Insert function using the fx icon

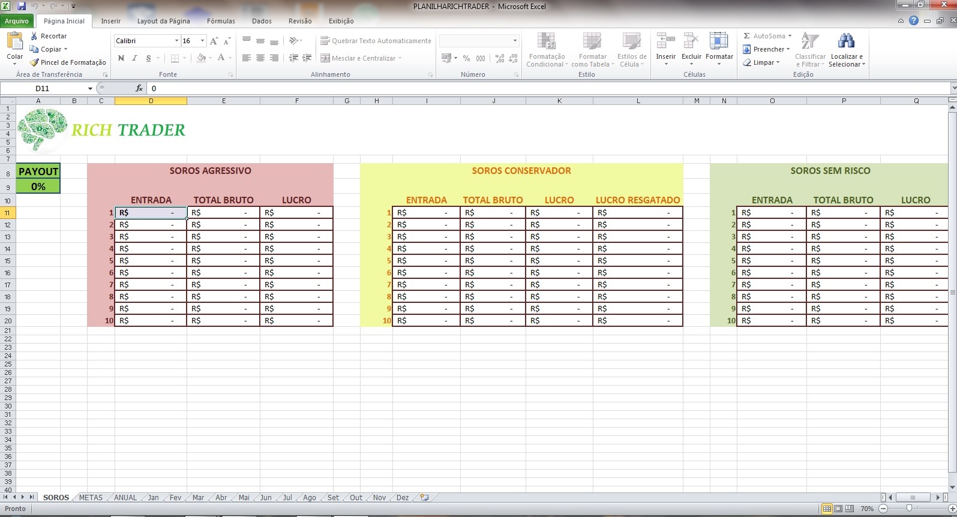[139, 88]
